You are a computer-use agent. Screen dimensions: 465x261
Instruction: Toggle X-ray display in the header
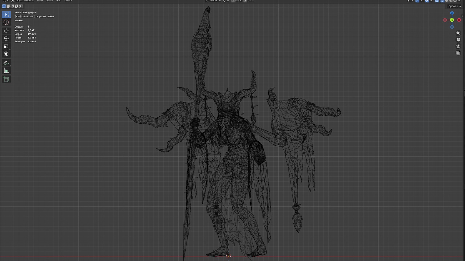tap(437, 1)
